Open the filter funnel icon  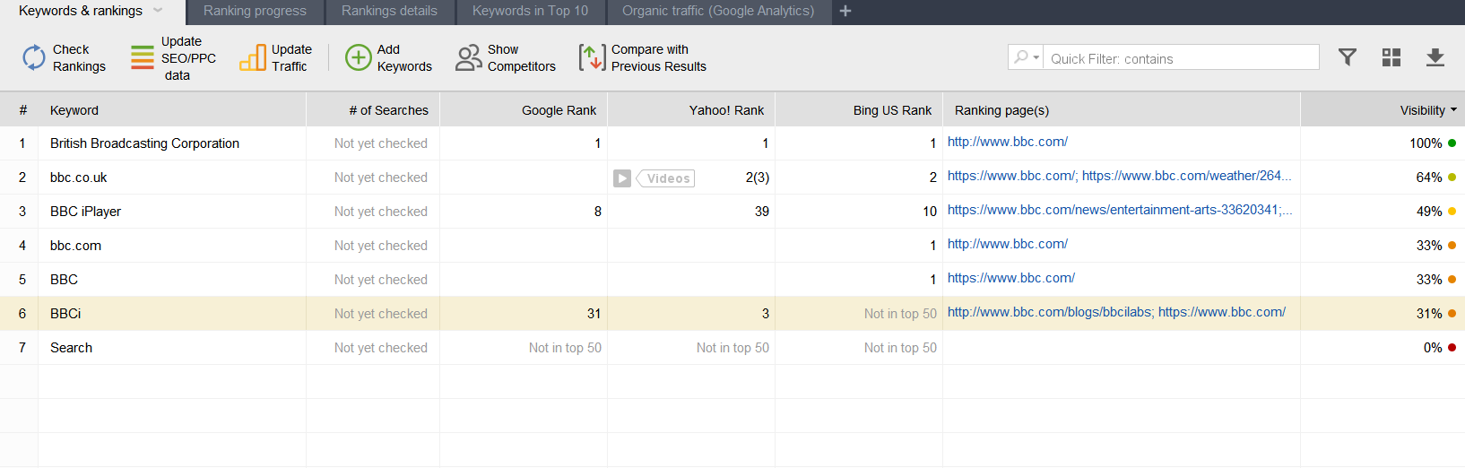[1347, 57]
